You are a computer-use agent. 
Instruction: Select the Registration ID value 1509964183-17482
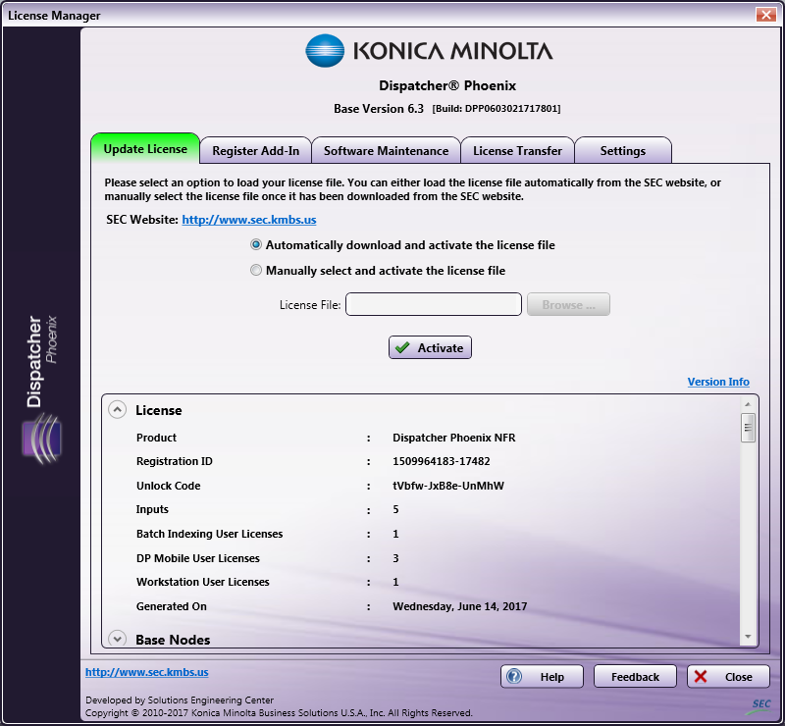(x=441, y=461)
